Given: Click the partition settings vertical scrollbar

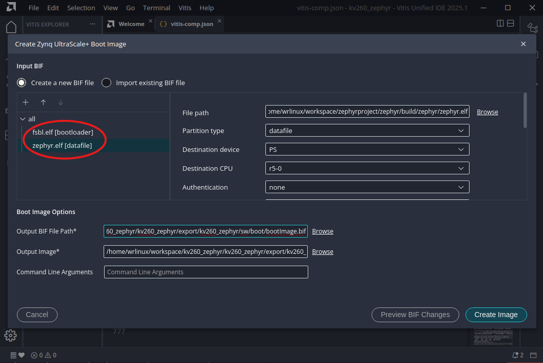Looking at the screenshot, I should 525,110.
